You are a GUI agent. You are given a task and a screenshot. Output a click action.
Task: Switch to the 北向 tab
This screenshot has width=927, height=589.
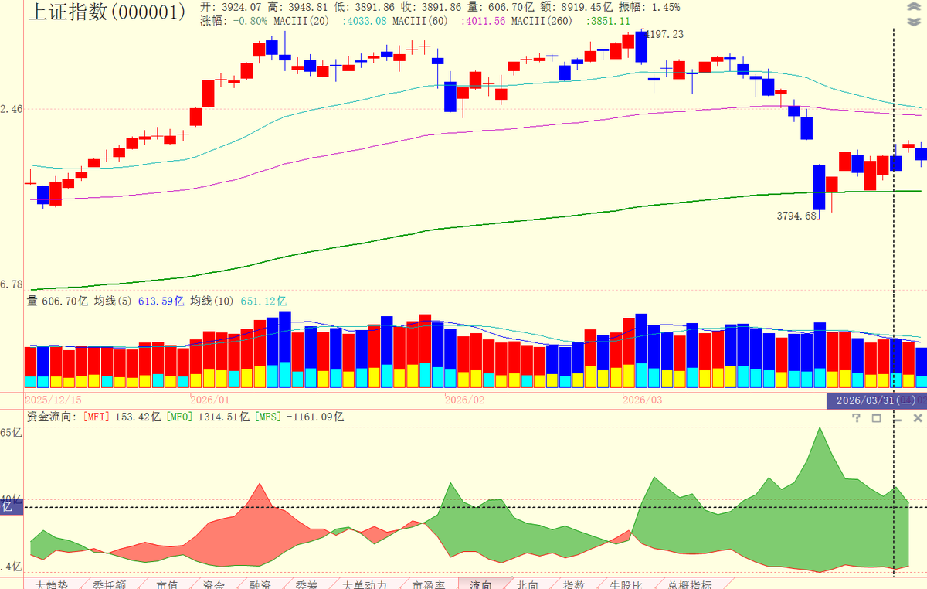[x=528, y=584]
